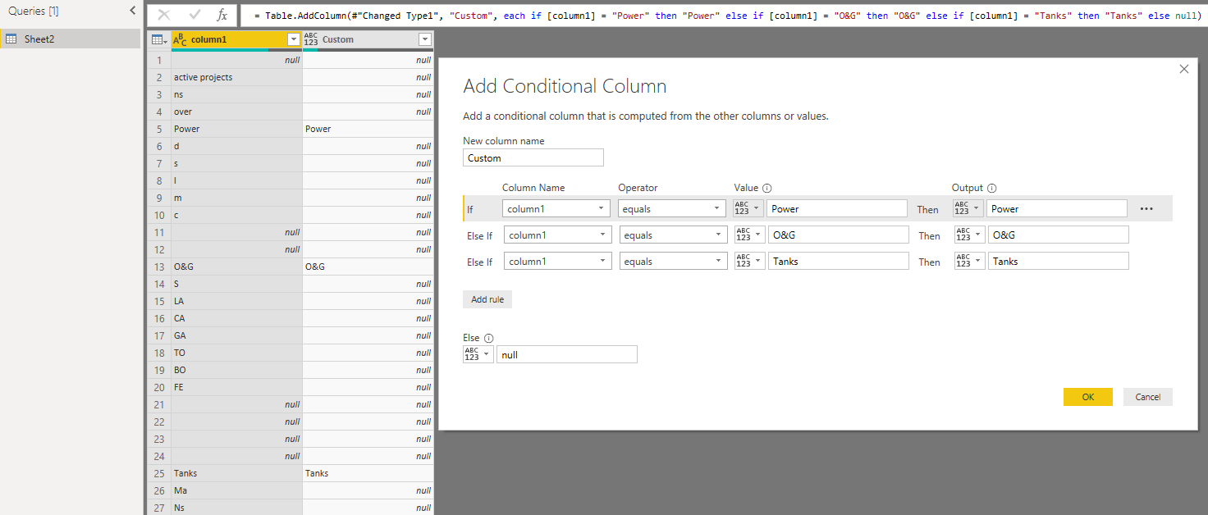Select the column1 header
Screen dimensions: 1208x515
[236, 39]
